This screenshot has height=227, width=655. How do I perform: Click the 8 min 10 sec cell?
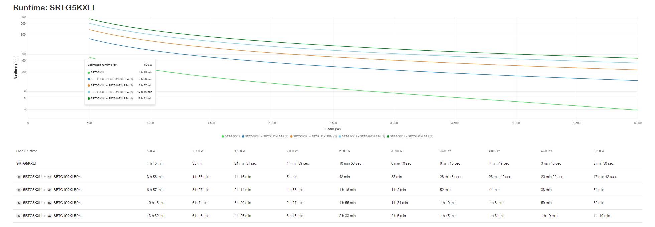coord(401,163)
